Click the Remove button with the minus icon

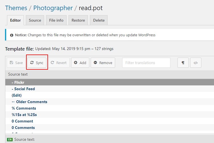click(103, 63)
